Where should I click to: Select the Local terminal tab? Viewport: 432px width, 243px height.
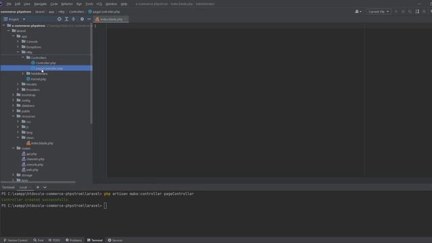pos(24,188)
